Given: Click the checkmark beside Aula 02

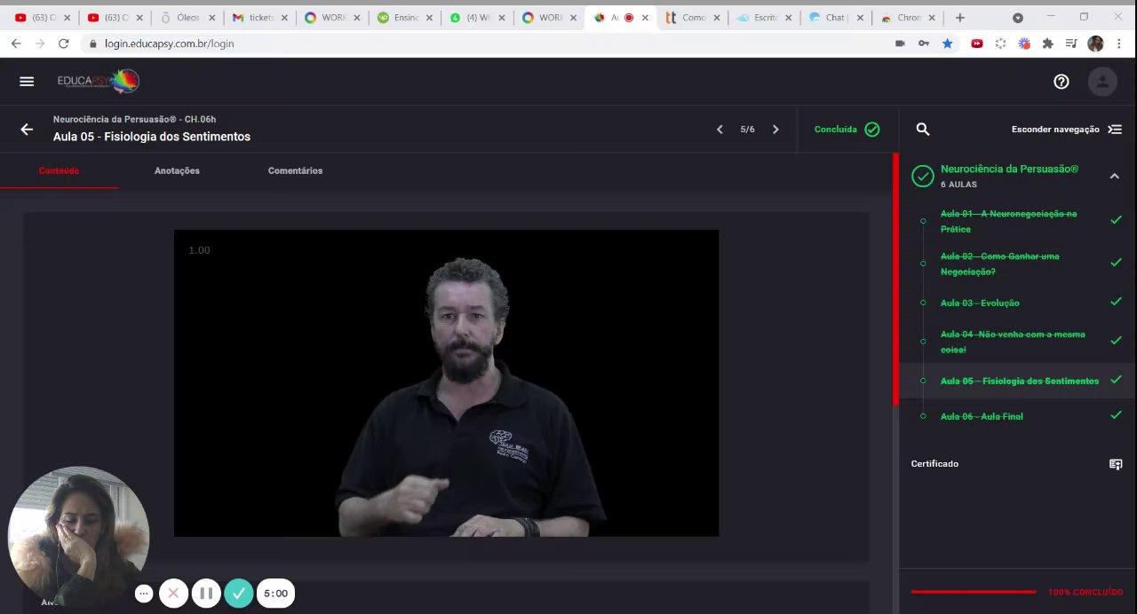Looking at the screenshot, I should 1116,263.
